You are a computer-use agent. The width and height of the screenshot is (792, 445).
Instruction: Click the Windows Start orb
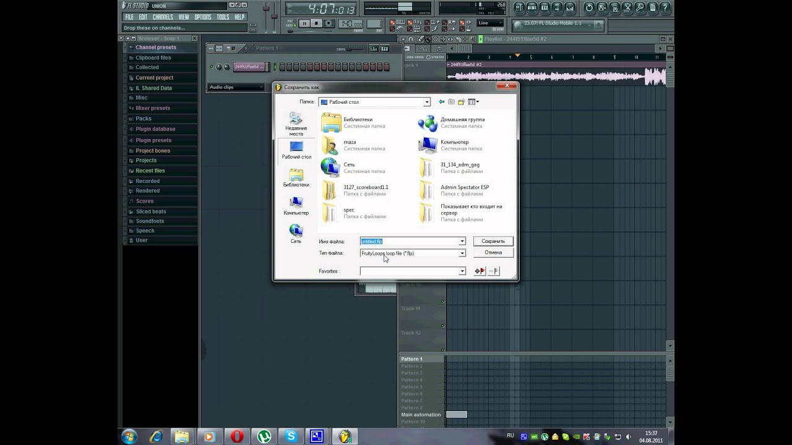(129, 436)
